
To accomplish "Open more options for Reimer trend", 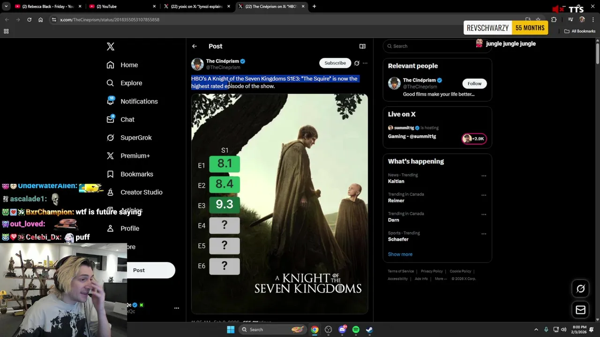I will (484, 195).
